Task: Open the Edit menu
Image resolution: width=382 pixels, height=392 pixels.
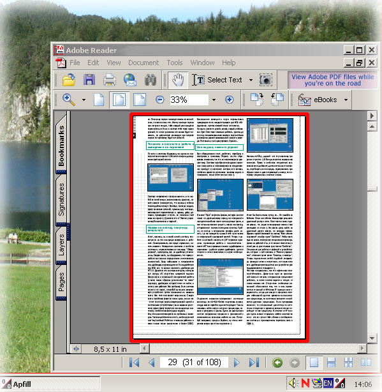Action: tap(93, 63)
